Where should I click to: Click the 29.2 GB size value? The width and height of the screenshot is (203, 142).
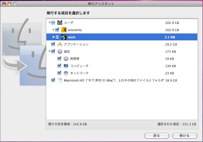[x=171, y=44]
